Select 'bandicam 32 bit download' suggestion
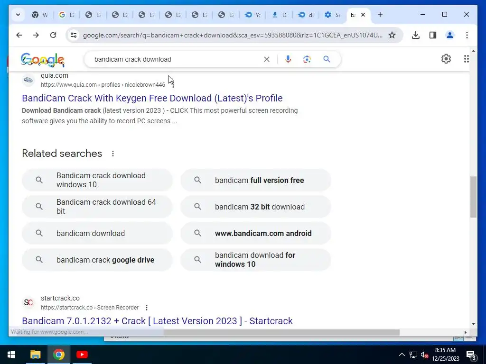 (256, 207)
